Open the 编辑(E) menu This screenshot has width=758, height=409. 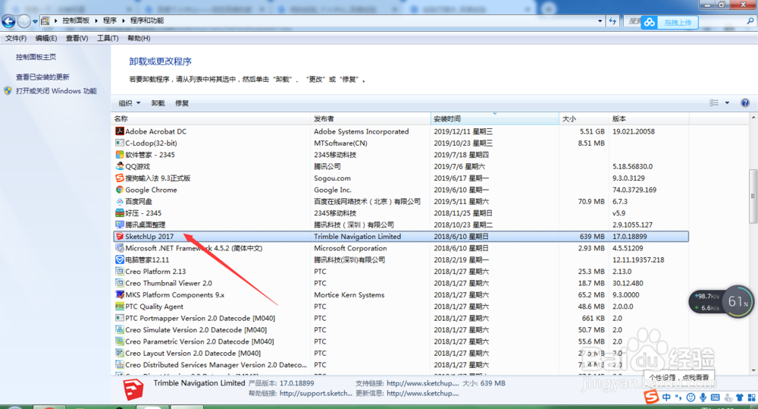click(46, 38)
